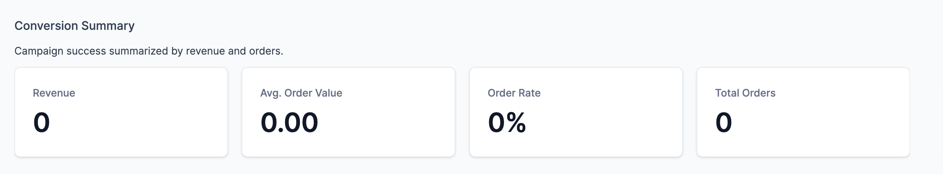943x174 pixels.
Task: Click the Revenue value 0
Action: click(42, 122)
